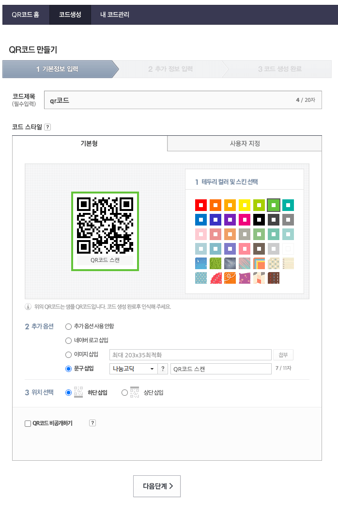The image size is (338, 517).
Task: Select 상단 삽입 radio button
Action: (124, 392)
